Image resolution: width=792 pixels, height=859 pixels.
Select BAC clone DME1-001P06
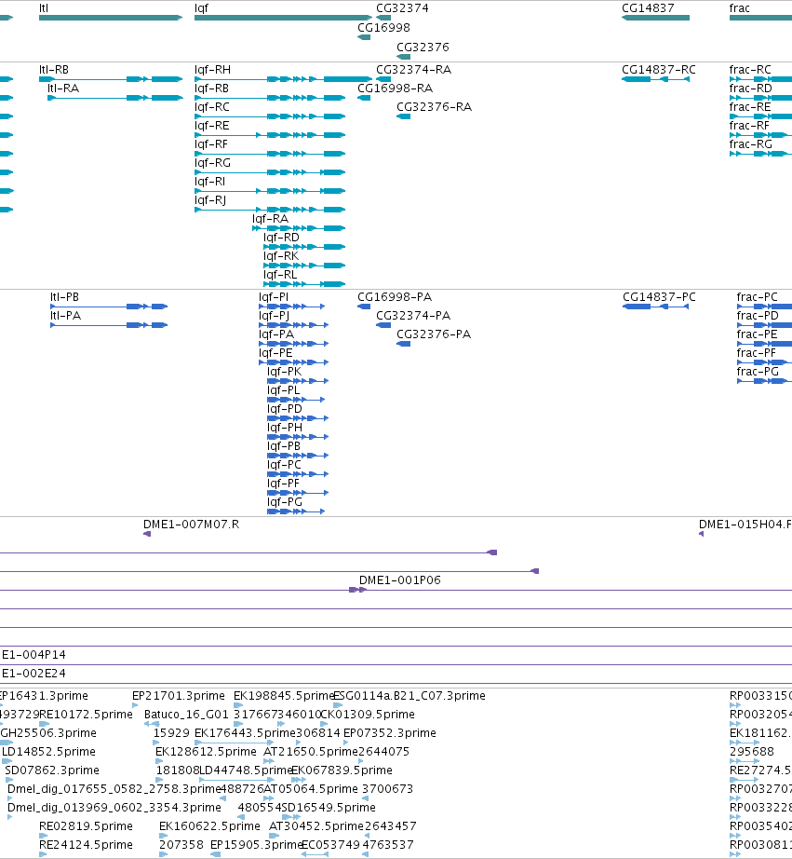click(x=399, y=580)
